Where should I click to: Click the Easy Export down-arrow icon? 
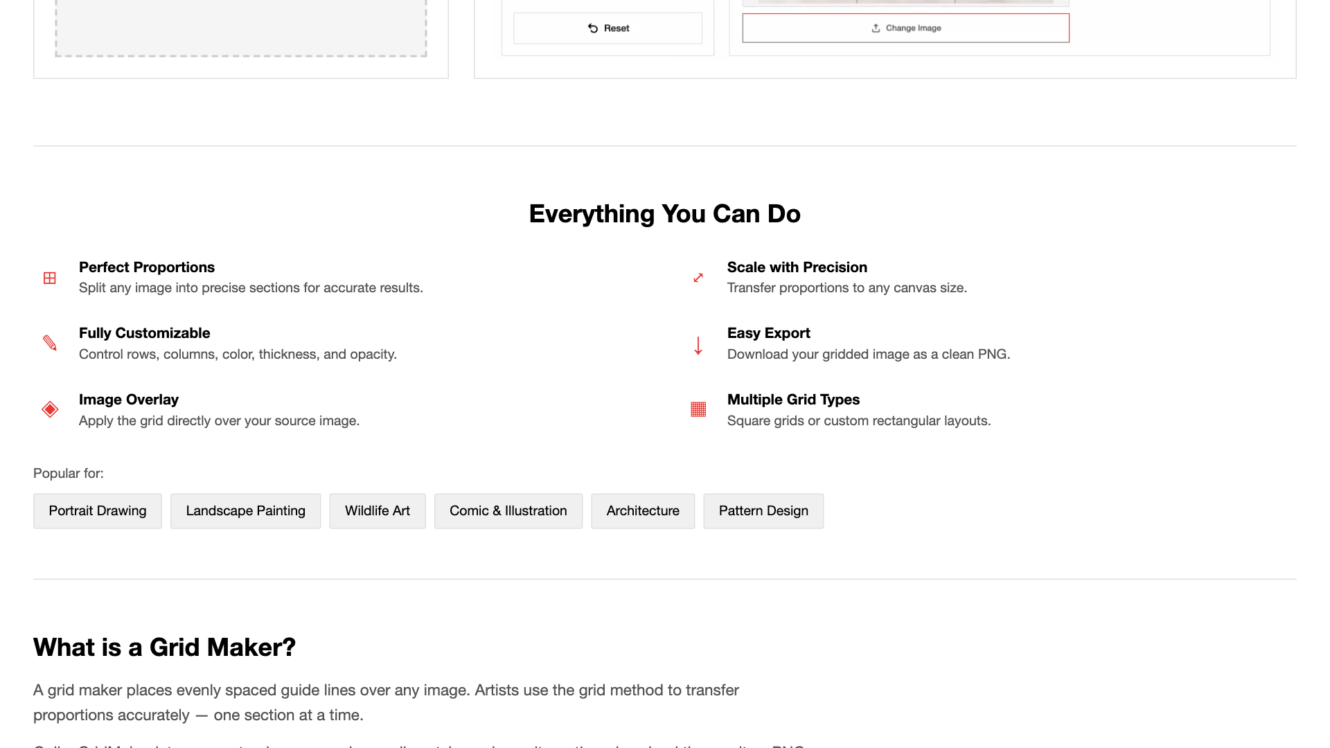(698, 344)
